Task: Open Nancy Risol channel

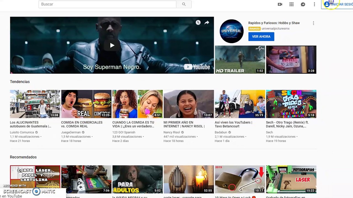Action: (x=172, y=132)
